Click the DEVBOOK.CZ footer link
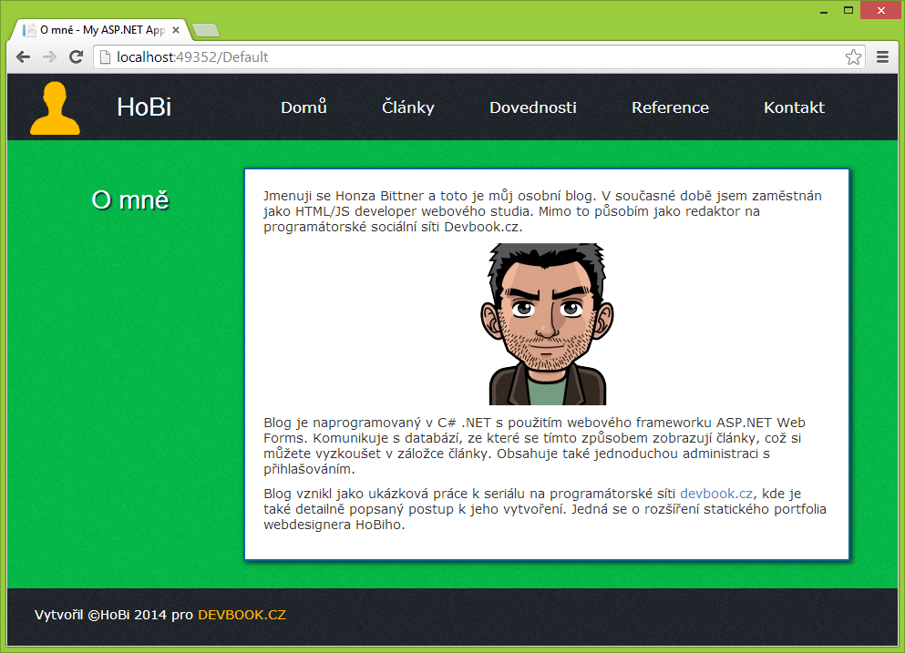This screenshot has width=905, height=653. coord(242,614)
